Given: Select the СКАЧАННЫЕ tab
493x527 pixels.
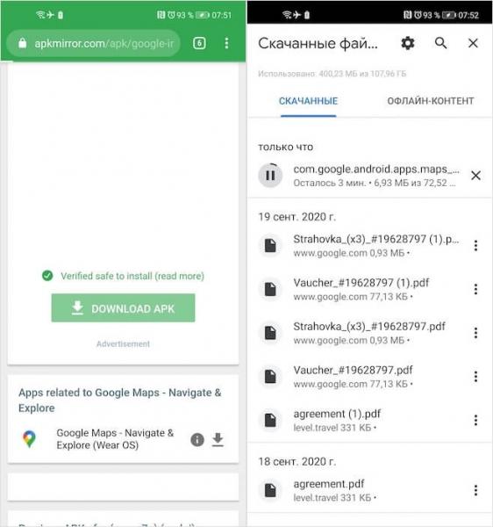Looking at the screenshot, I should 308,101.
